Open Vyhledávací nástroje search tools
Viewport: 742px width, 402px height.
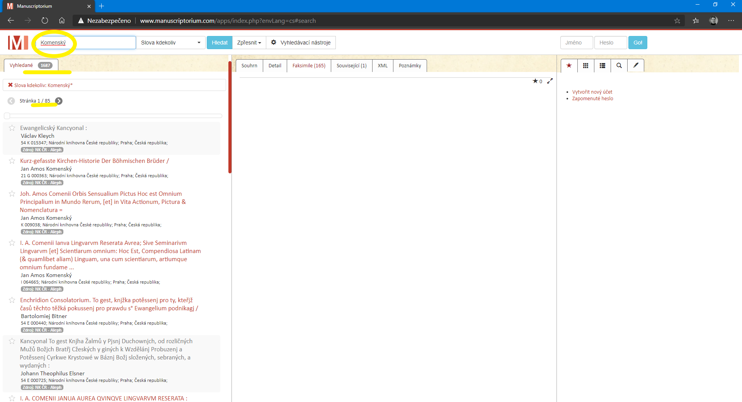(301, 43)
